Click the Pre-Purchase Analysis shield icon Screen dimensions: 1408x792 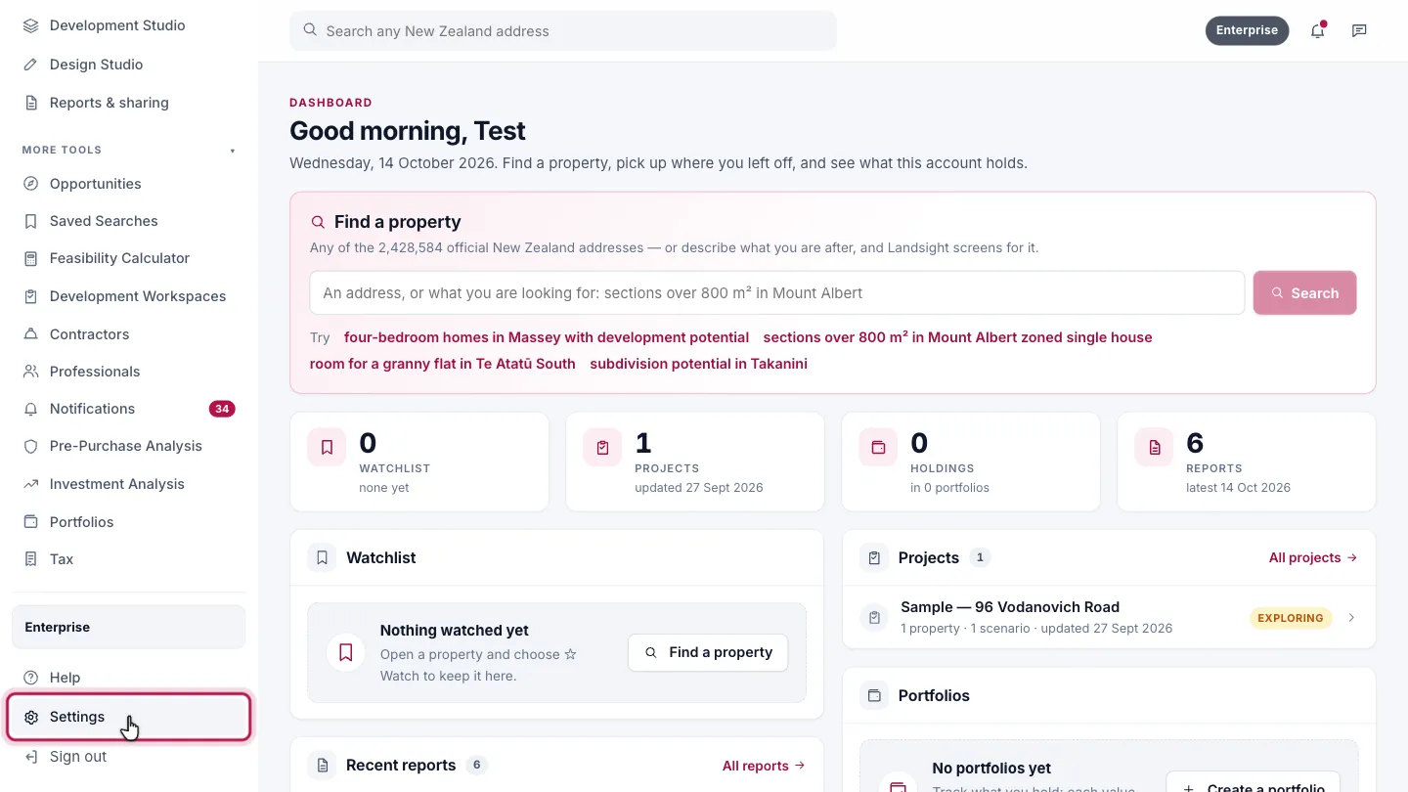(x=31, y=446)
